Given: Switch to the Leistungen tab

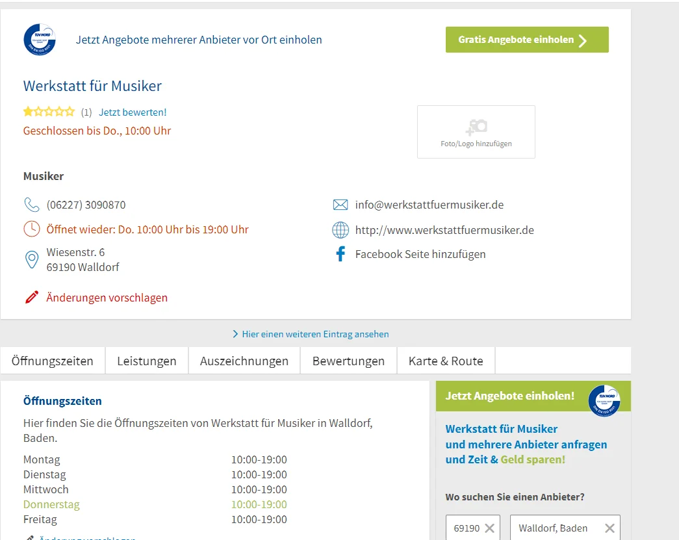Looking at the screenshot, I should pyautogui.click(x=147, y=361).
